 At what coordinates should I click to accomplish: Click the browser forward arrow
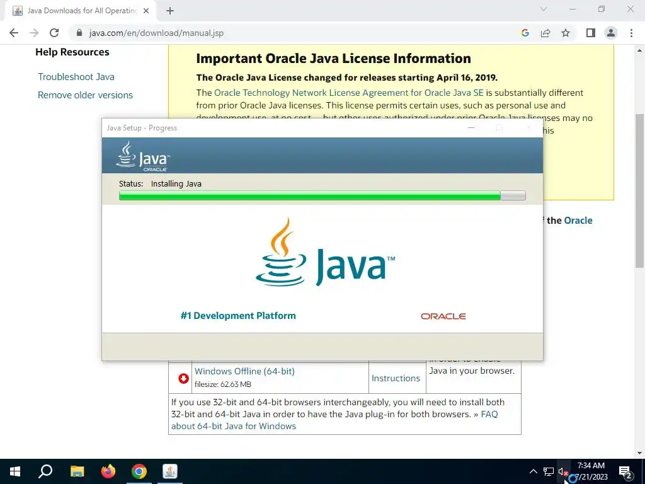coord(34,33)
